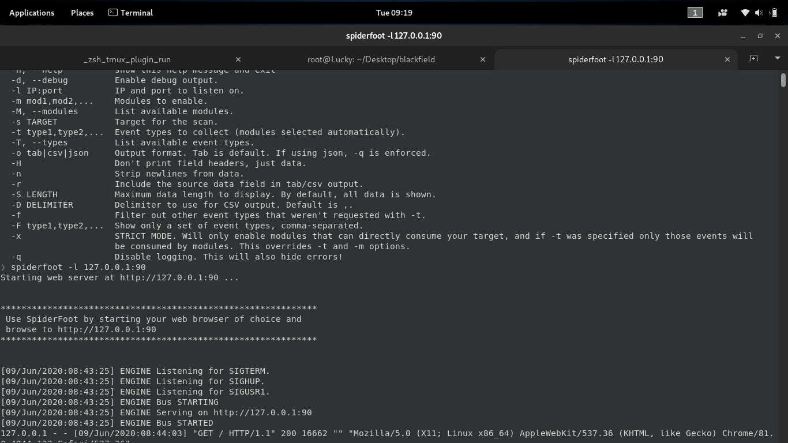788x443 pixels.
Task: Open the tab list dropdown arrow
Action: coord(777,58)
